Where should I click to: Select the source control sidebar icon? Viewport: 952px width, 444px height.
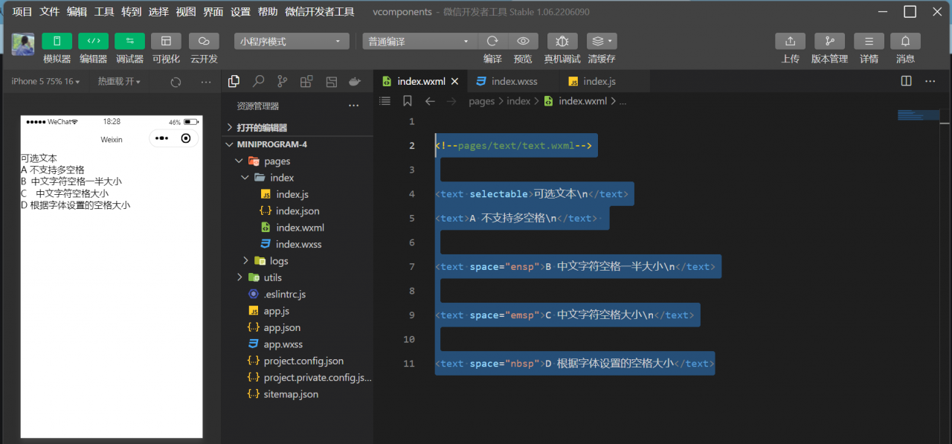(x=283, y=81)
